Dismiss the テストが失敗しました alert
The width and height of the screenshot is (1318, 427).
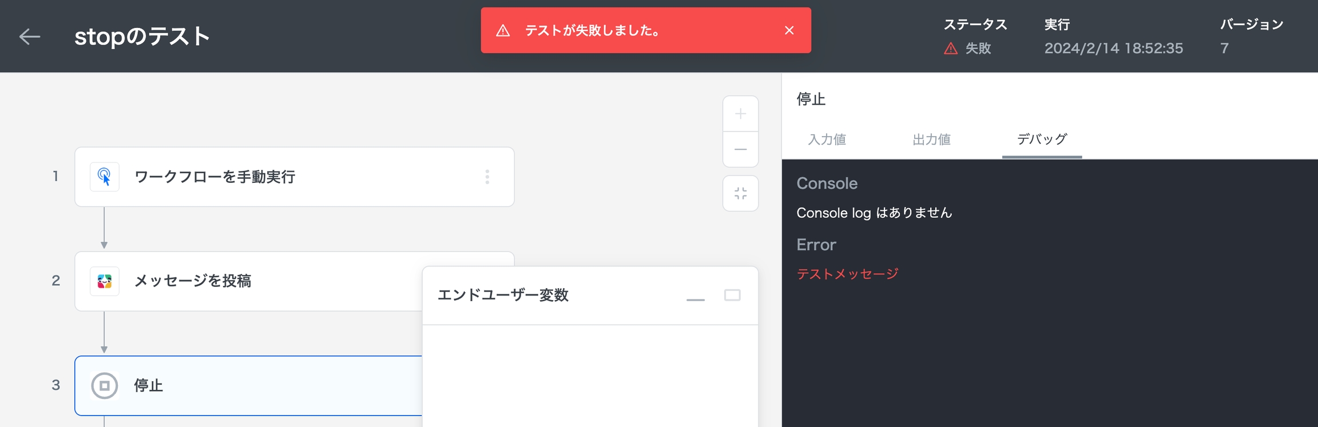[789, 30]
